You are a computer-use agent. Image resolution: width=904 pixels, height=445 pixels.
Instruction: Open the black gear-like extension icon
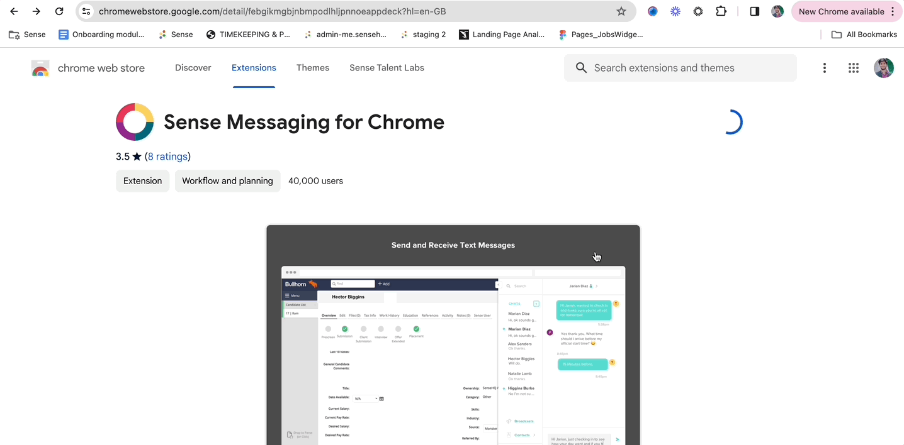(x=698, y=11)
